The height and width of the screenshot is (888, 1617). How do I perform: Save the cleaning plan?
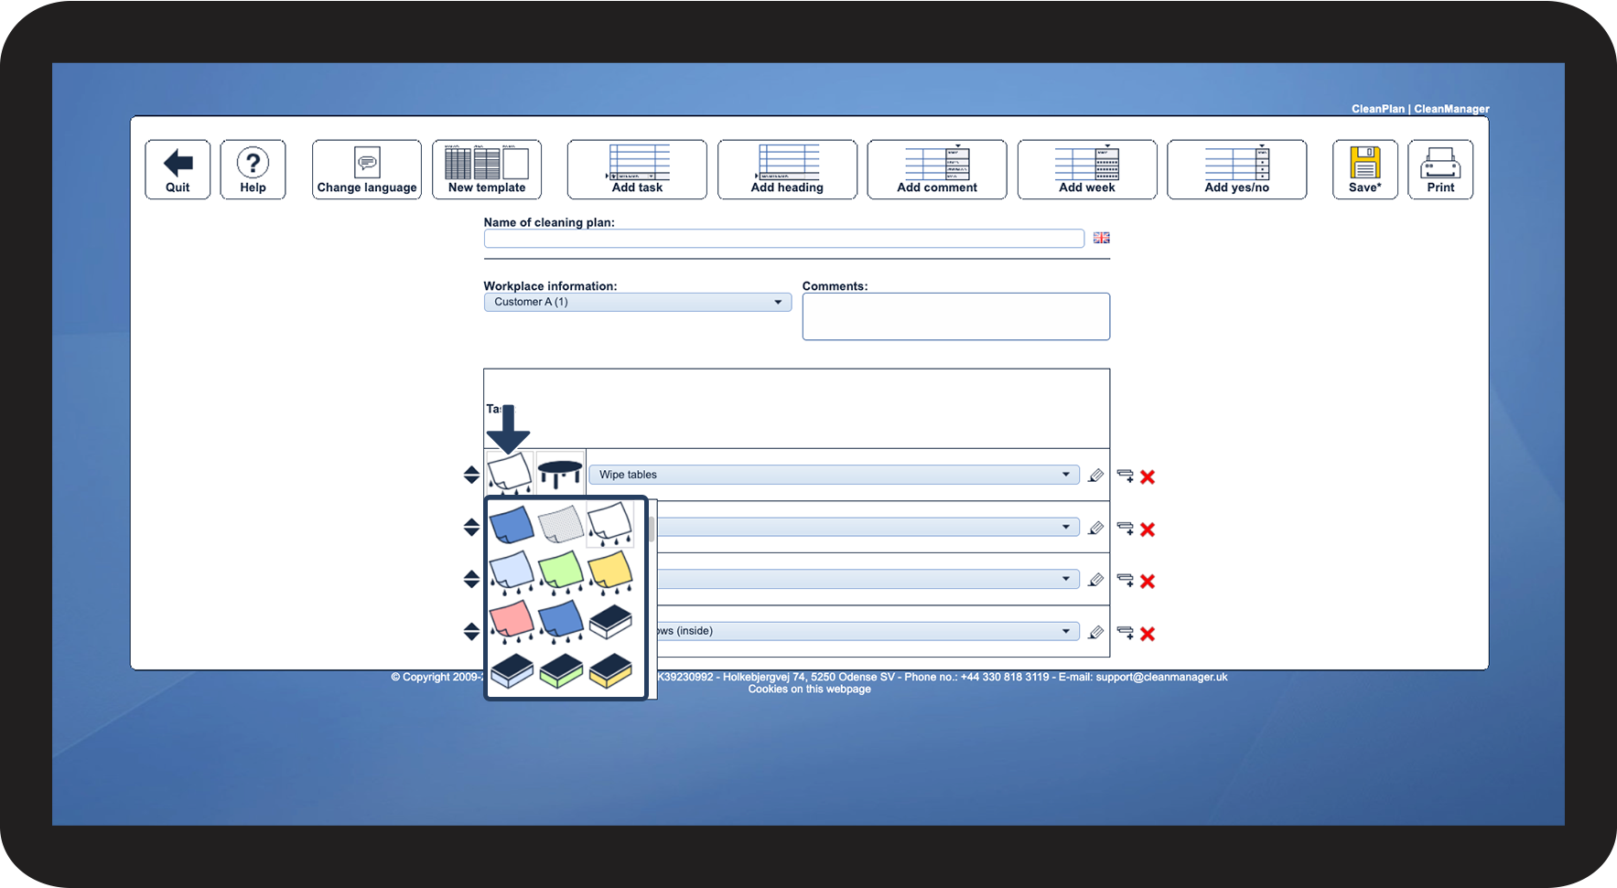coord(1365,169)
